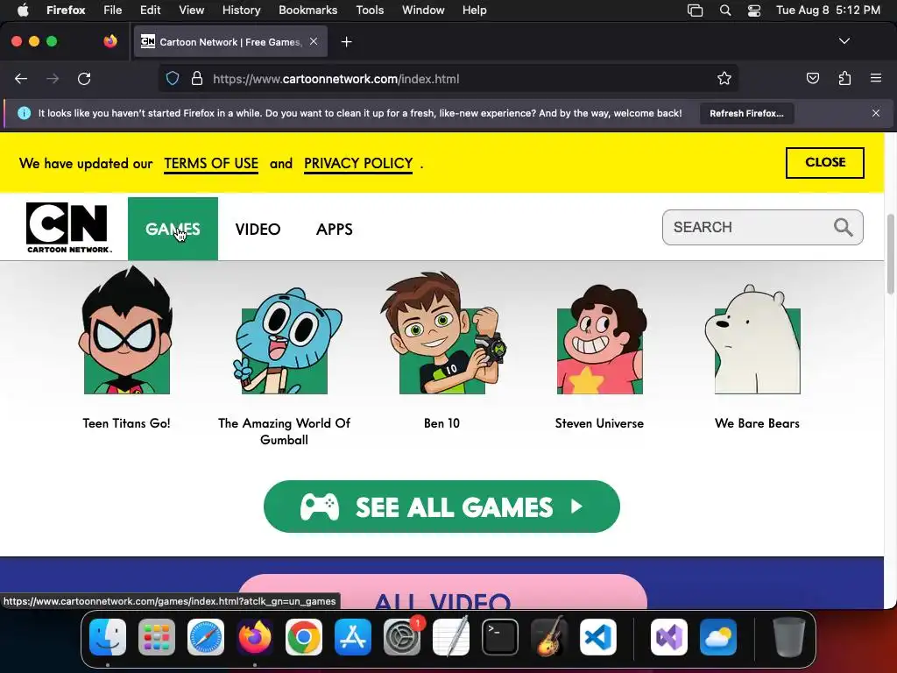897x673 pixels.
Task: Open a new tab with plus
Action: point(346,42)
